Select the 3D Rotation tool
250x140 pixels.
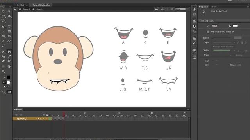click(9, 16)
